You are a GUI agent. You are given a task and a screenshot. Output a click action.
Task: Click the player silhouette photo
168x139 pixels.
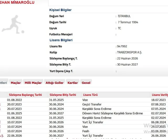(x=13, y=24)
